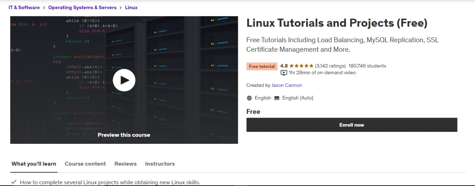Click the Linux Tutorials and Projects title

[x=337, y=23]
